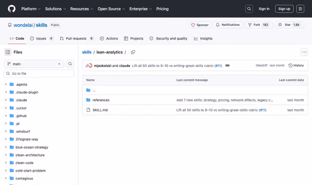Click the Sign in link
Viewport: 312px width, 185px height.
click(264, 9)
